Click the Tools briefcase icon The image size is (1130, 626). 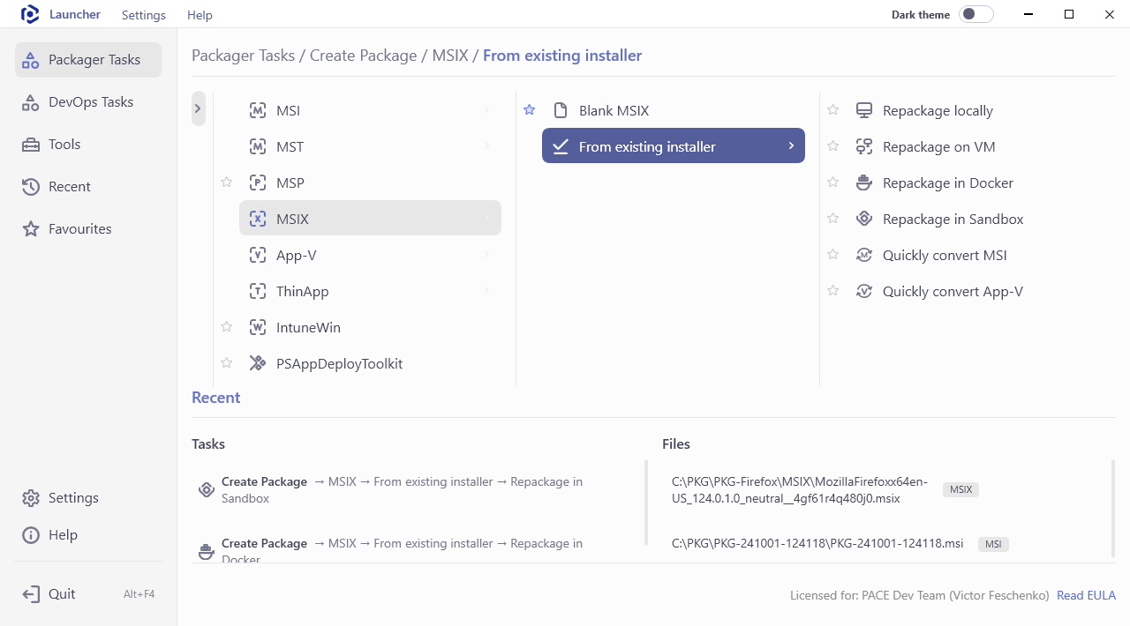[x=31, y=145]
